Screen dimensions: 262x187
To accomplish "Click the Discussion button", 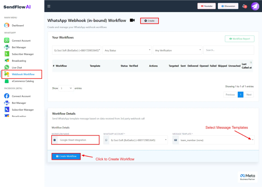I will [228, 6].
